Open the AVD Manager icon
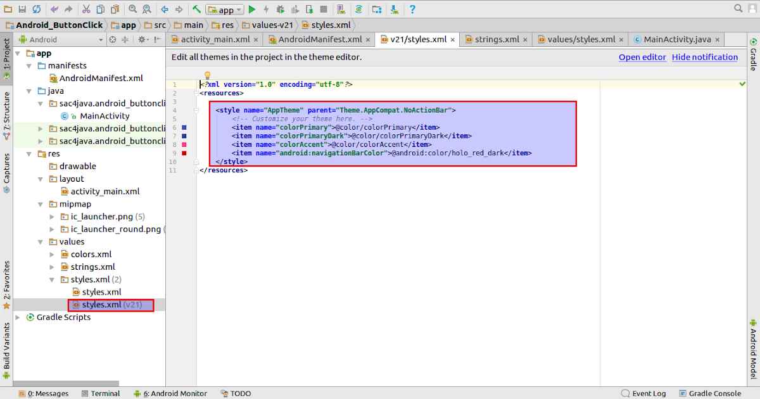Image resolution: width=760 pixels, height=399 pixels. 341,9
